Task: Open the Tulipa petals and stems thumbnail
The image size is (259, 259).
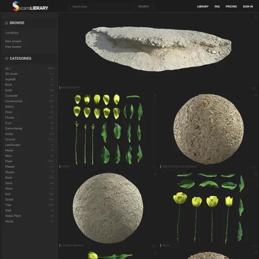Action: pos(108,129)
